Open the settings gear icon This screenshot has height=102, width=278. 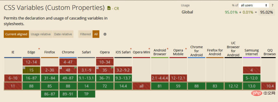pos(105,34)
